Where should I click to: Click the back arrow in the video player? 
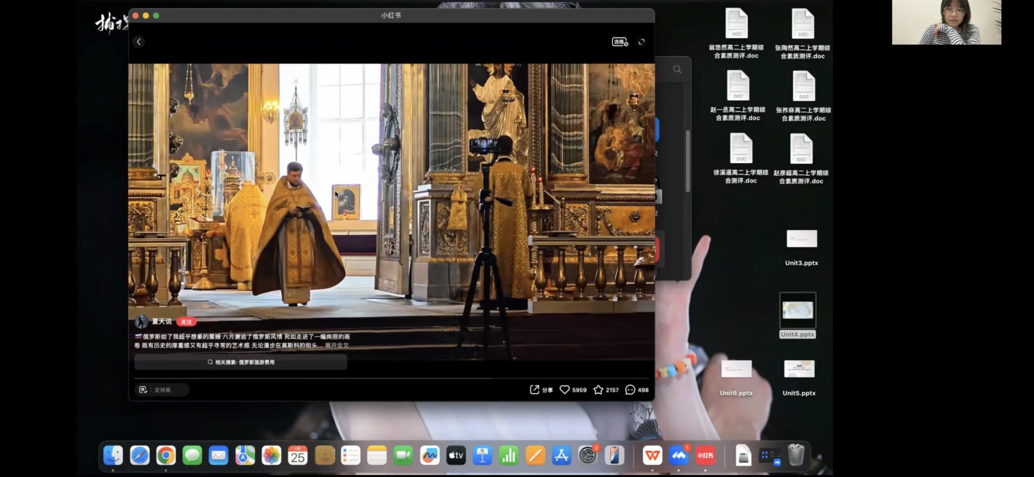tap(139, 42)
